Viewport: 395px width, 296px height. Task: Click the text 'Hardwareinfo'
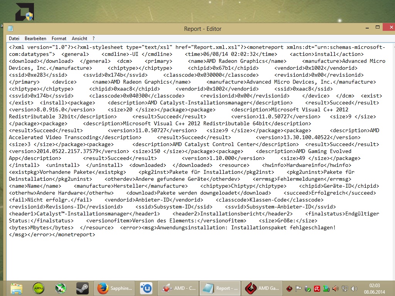click(x=305, y=165)
